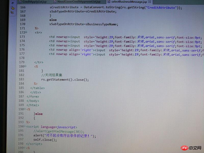Open the Package Explorer fast view icon
The image size is (204, 153).
[12, 8]
